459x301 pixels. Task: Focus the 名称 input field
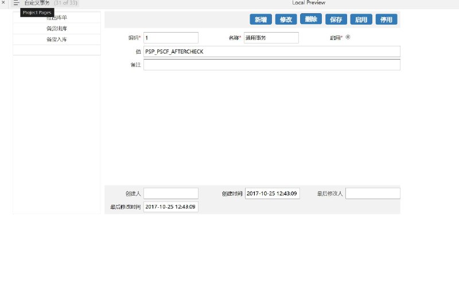[271, 38]
